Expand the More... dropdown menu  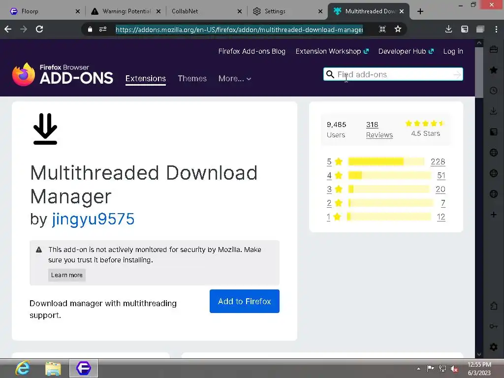tap(235, 78)
